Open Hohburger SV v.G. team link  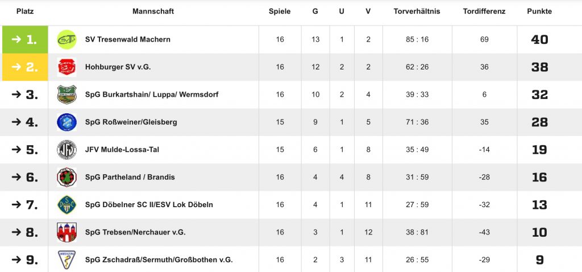tap(118, 67)
